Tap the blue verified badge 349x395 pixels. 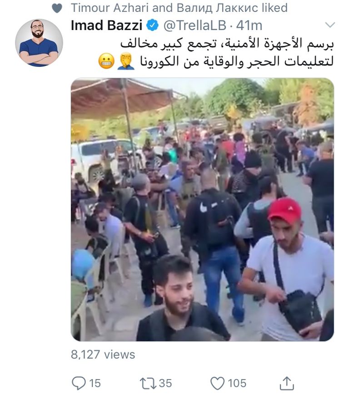click(x=152, y=25)
